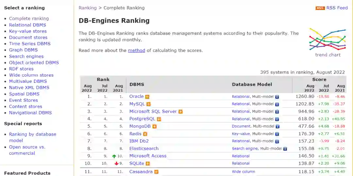This screenshot has width=353, height=176.
Task: Click the multi-model info icon in Elasticsearch row
Action: point(285,149)
